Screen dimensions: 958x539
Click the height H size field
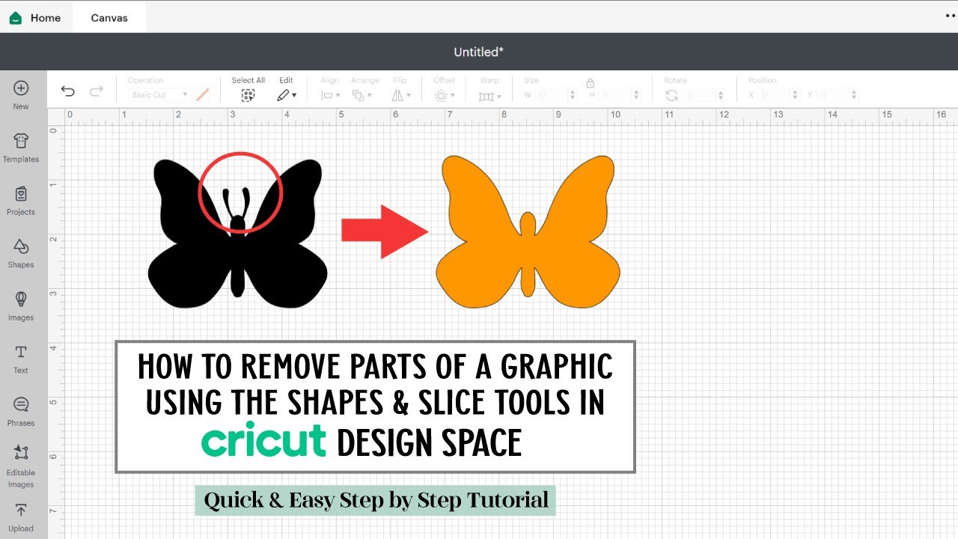click(x=615, y=95)
